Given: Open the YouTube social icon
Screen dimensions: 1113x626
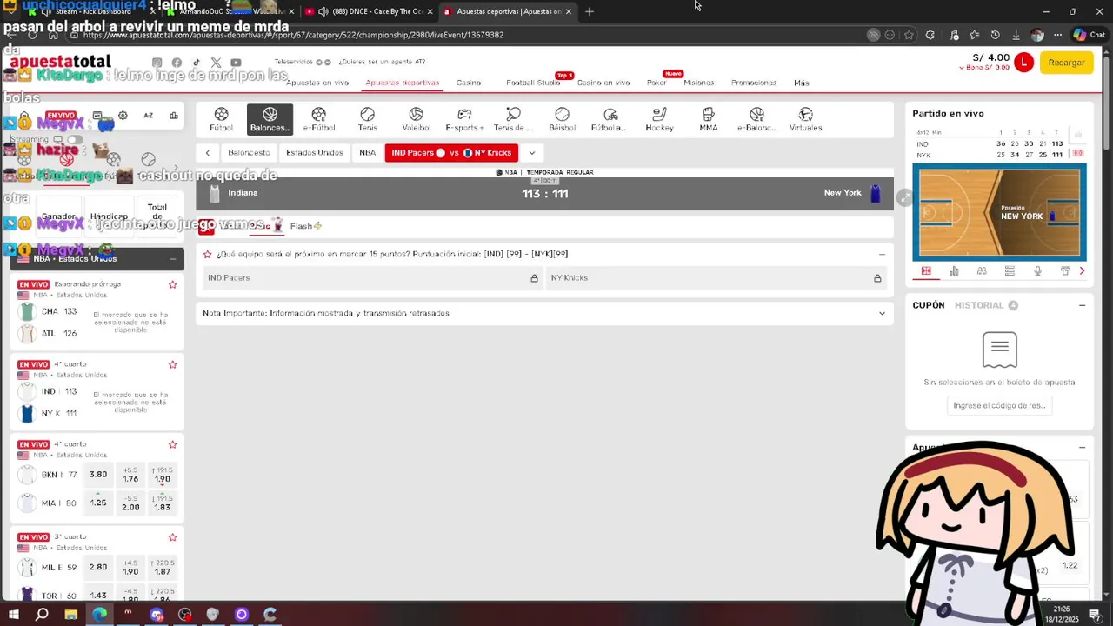Looking at the screenshot, I should 236,63.
